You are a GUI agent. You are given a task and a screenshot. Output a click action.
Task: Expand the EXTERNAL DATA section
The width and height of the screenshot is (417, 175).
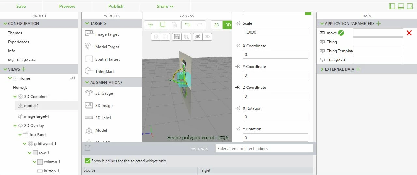[322, 69]
